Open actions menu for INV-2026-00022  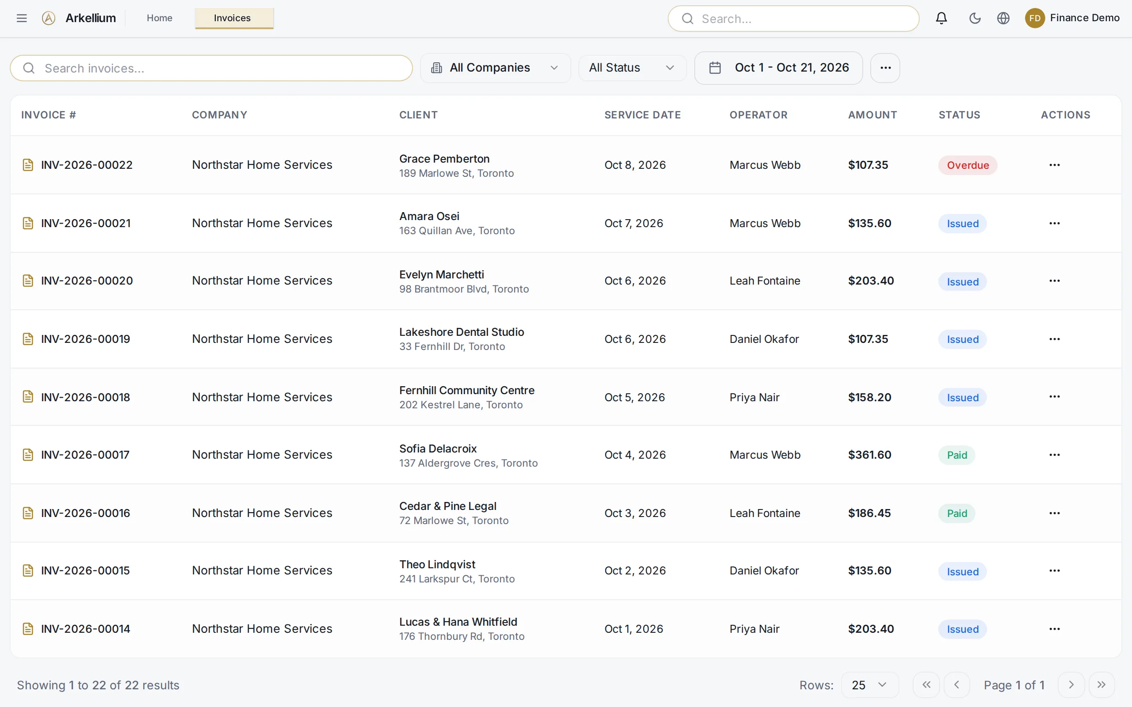click(1054, 165)
